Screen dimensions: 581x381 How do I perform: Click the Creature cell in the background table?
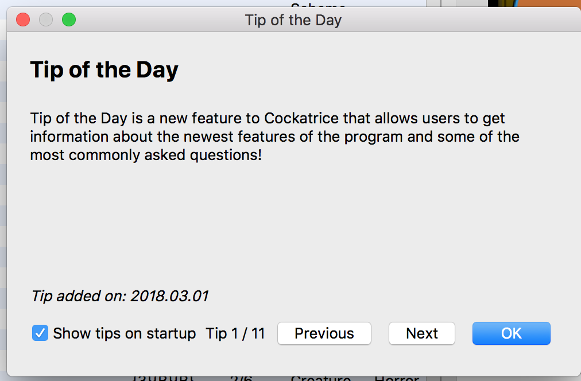(x=321, y=378)
